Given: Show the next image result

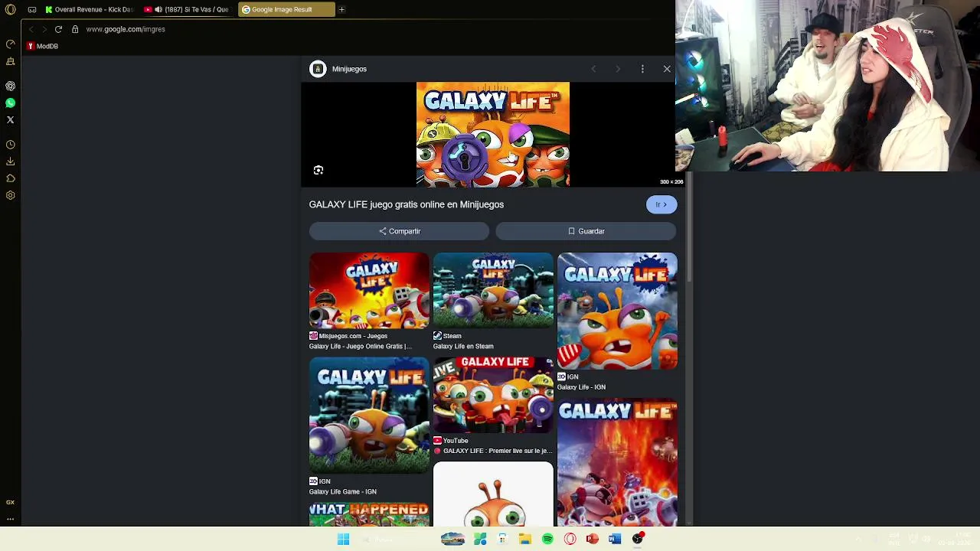Looking at the screenshot, I should pyautogui.click(x=618, y=69).
